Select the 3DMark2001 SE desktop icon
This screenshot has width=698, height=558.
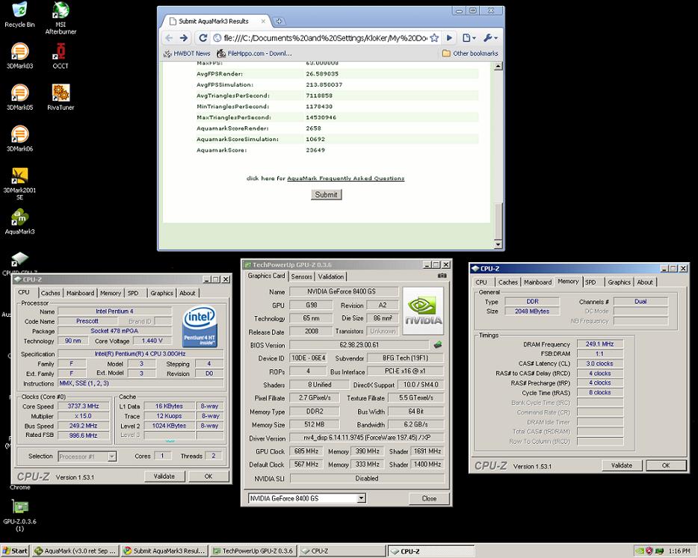pyautogui.click(x=19, y=183)
